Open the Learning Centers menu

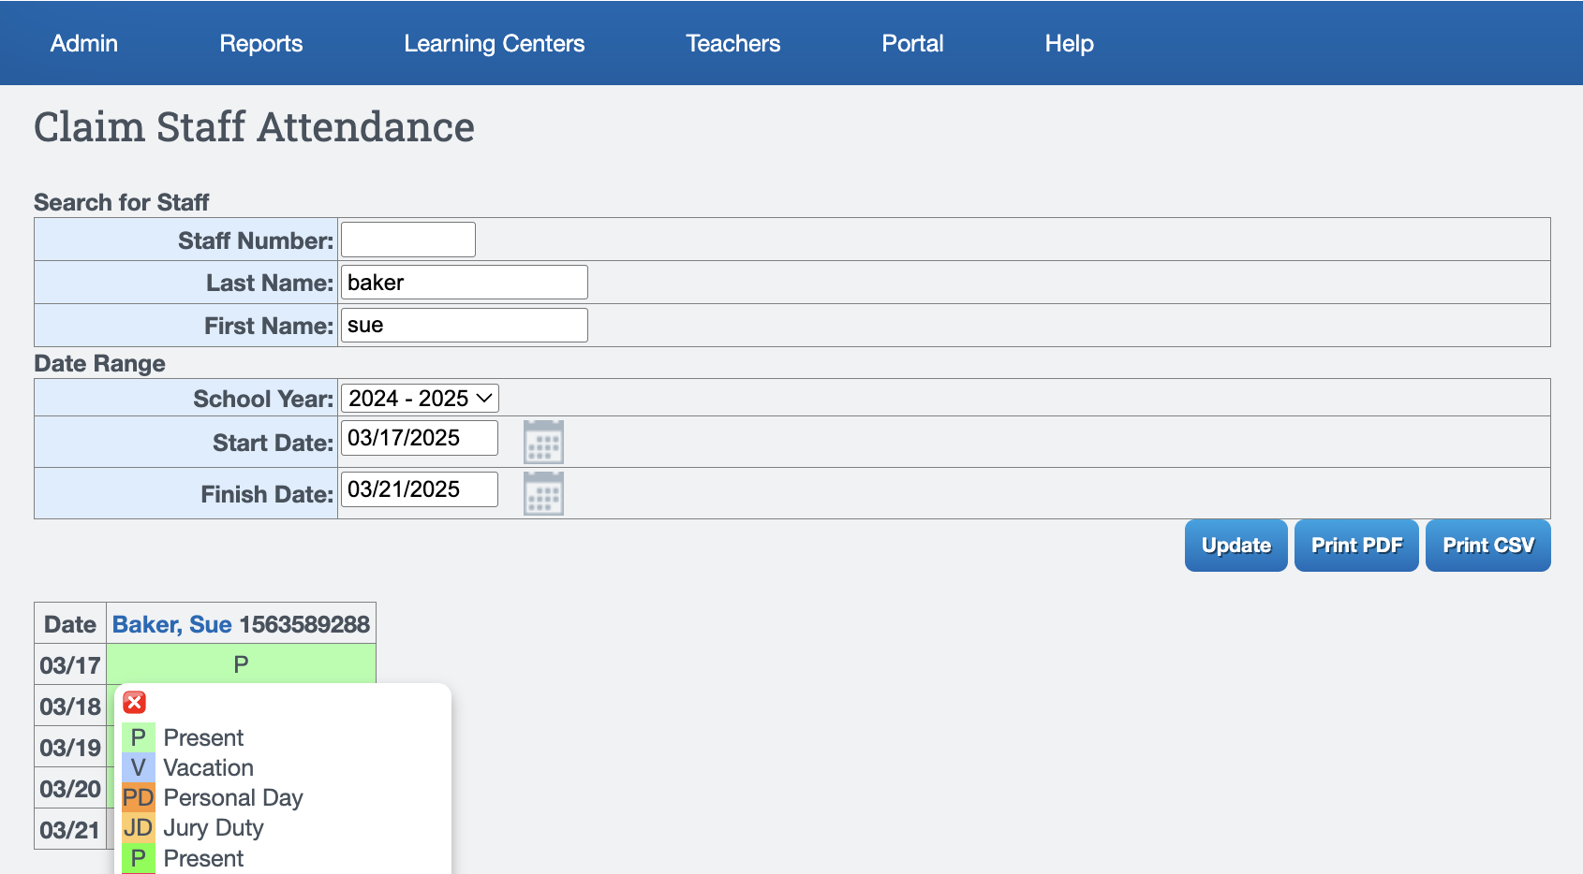click(495, 43)
